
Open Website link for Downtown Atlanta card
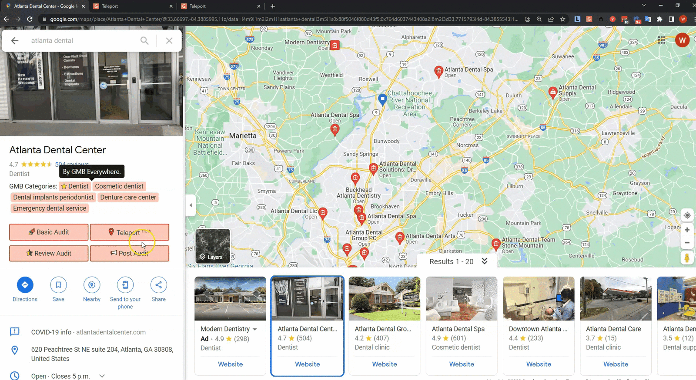pos(539,364)
